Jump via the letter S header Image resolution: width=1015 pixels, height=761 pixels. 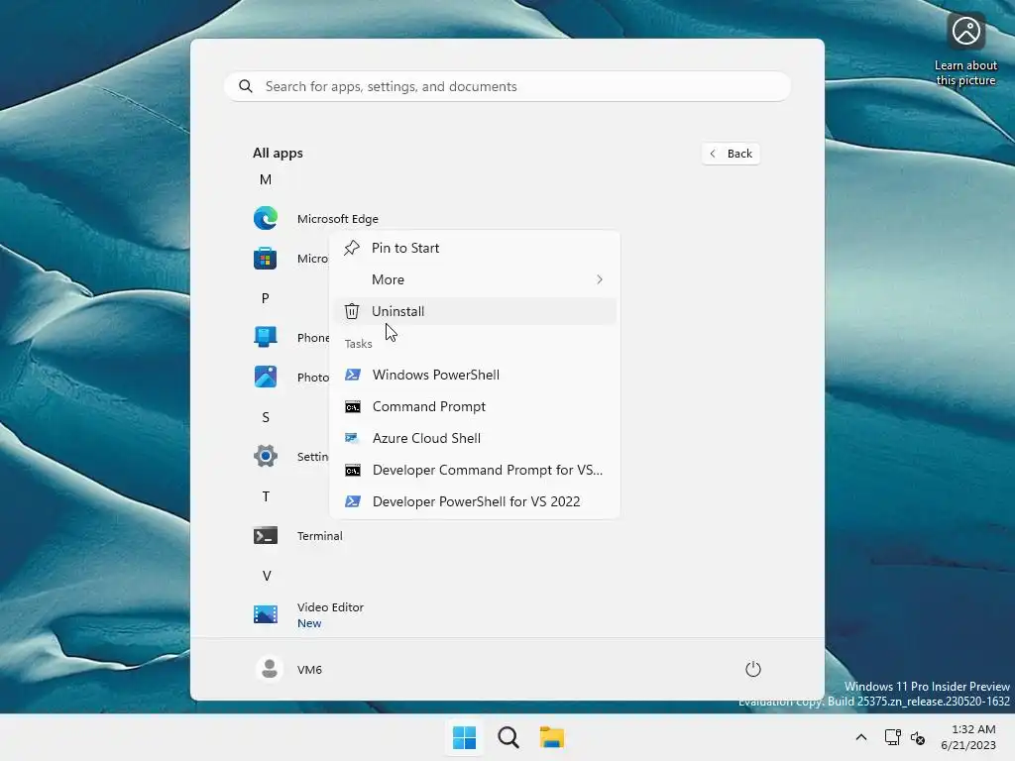click(x=266, y=417)
